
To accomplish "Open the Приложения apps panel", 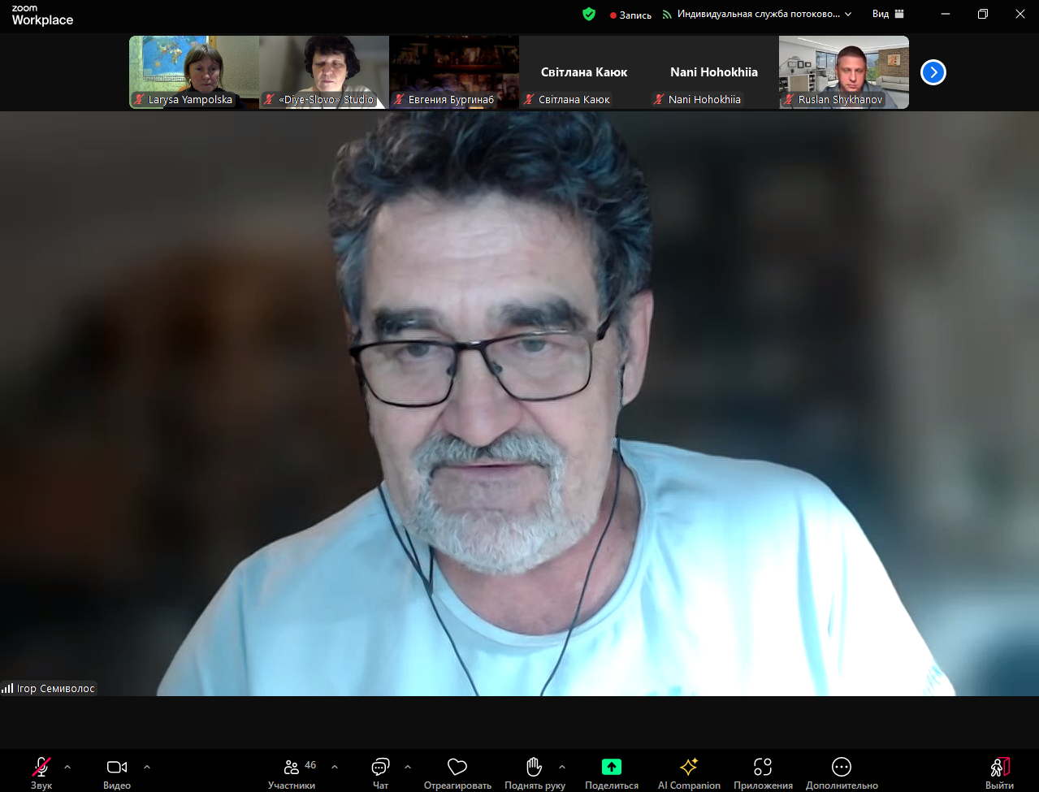I will [x=763, y=773].
